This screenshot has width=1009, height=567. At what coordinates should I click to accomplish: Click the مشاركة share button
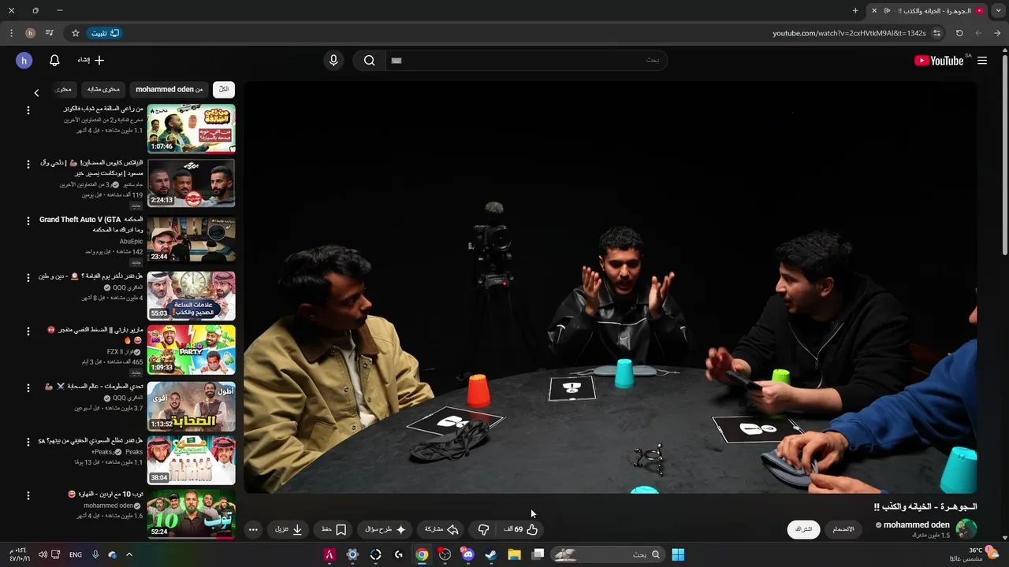(x=441, y=530)
